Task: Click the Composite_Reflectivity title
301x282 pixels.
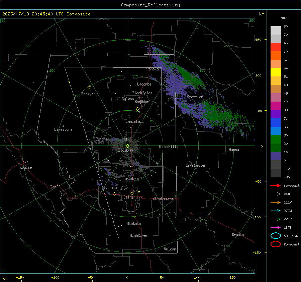Action: 150,5
